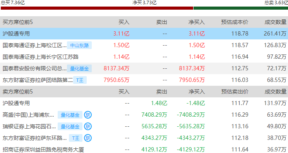288x153 pixels.
Task: Select the seller 沪股通专用 seat name
Action: coord(16,103)
